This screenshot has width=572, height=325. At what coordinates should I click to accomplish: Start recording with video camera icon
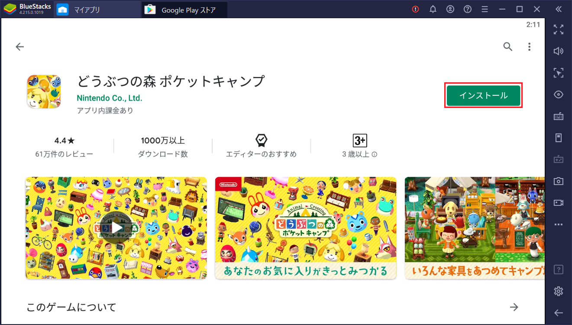[x=559, y=203]
